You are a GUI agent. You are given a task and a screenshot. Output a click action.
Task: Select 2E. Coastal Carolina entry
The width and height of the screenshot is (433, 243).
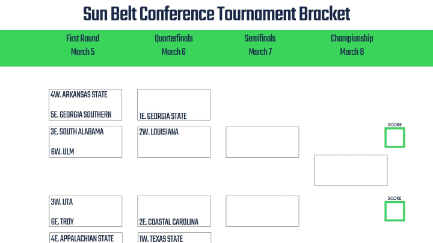169,222
